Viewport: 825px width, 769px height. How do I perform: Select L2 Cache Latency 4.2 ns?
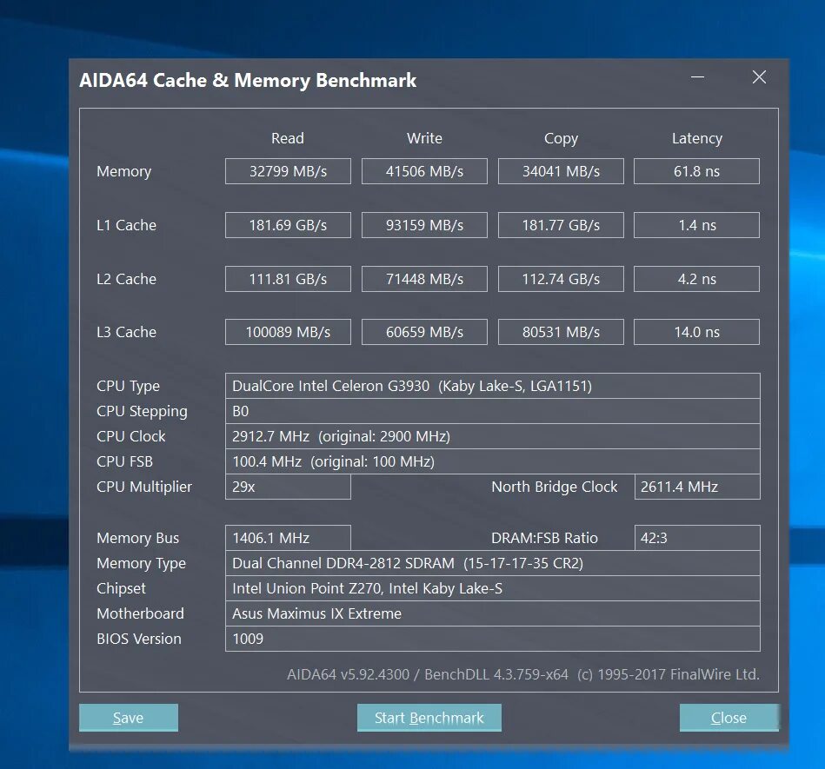pyautogui.click(x=696, y=279)
